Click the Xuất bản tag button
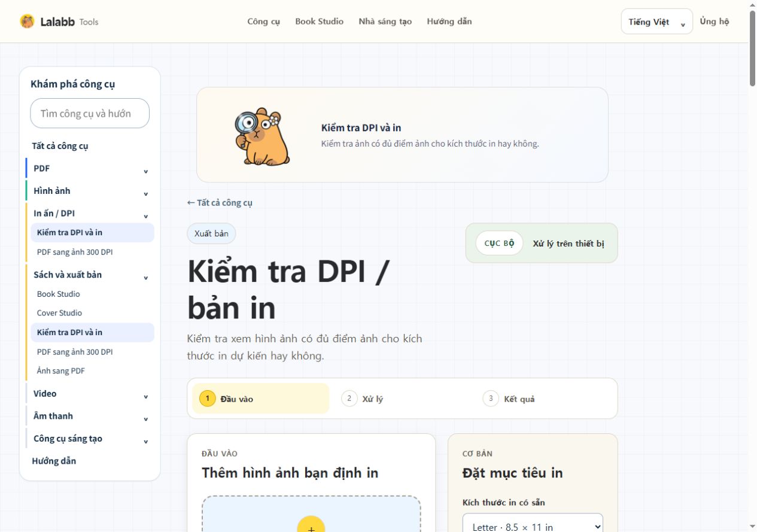This screenshot has height=532, width=757. (x=211, y=233)
